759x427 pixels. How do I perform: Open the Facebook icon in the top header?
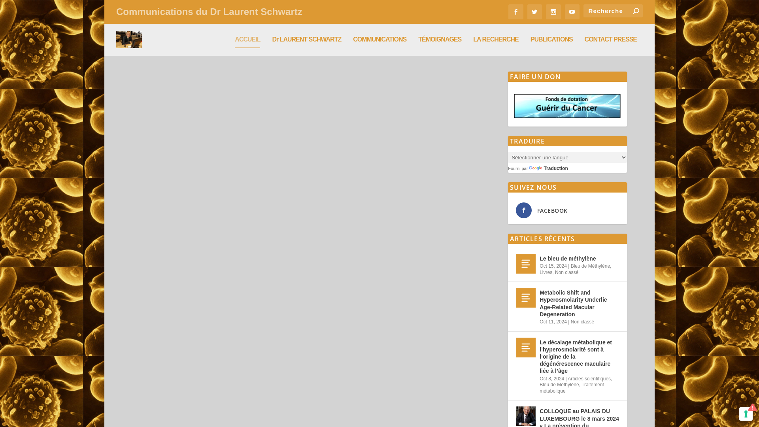pos(515,12)
